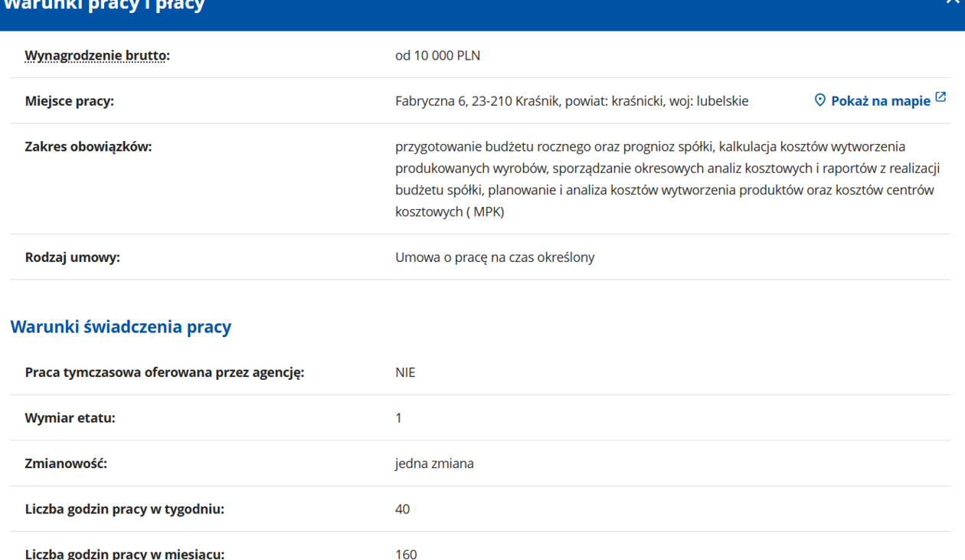
Task: Click the Rodzaj umowy label
Action: (73, 257)
